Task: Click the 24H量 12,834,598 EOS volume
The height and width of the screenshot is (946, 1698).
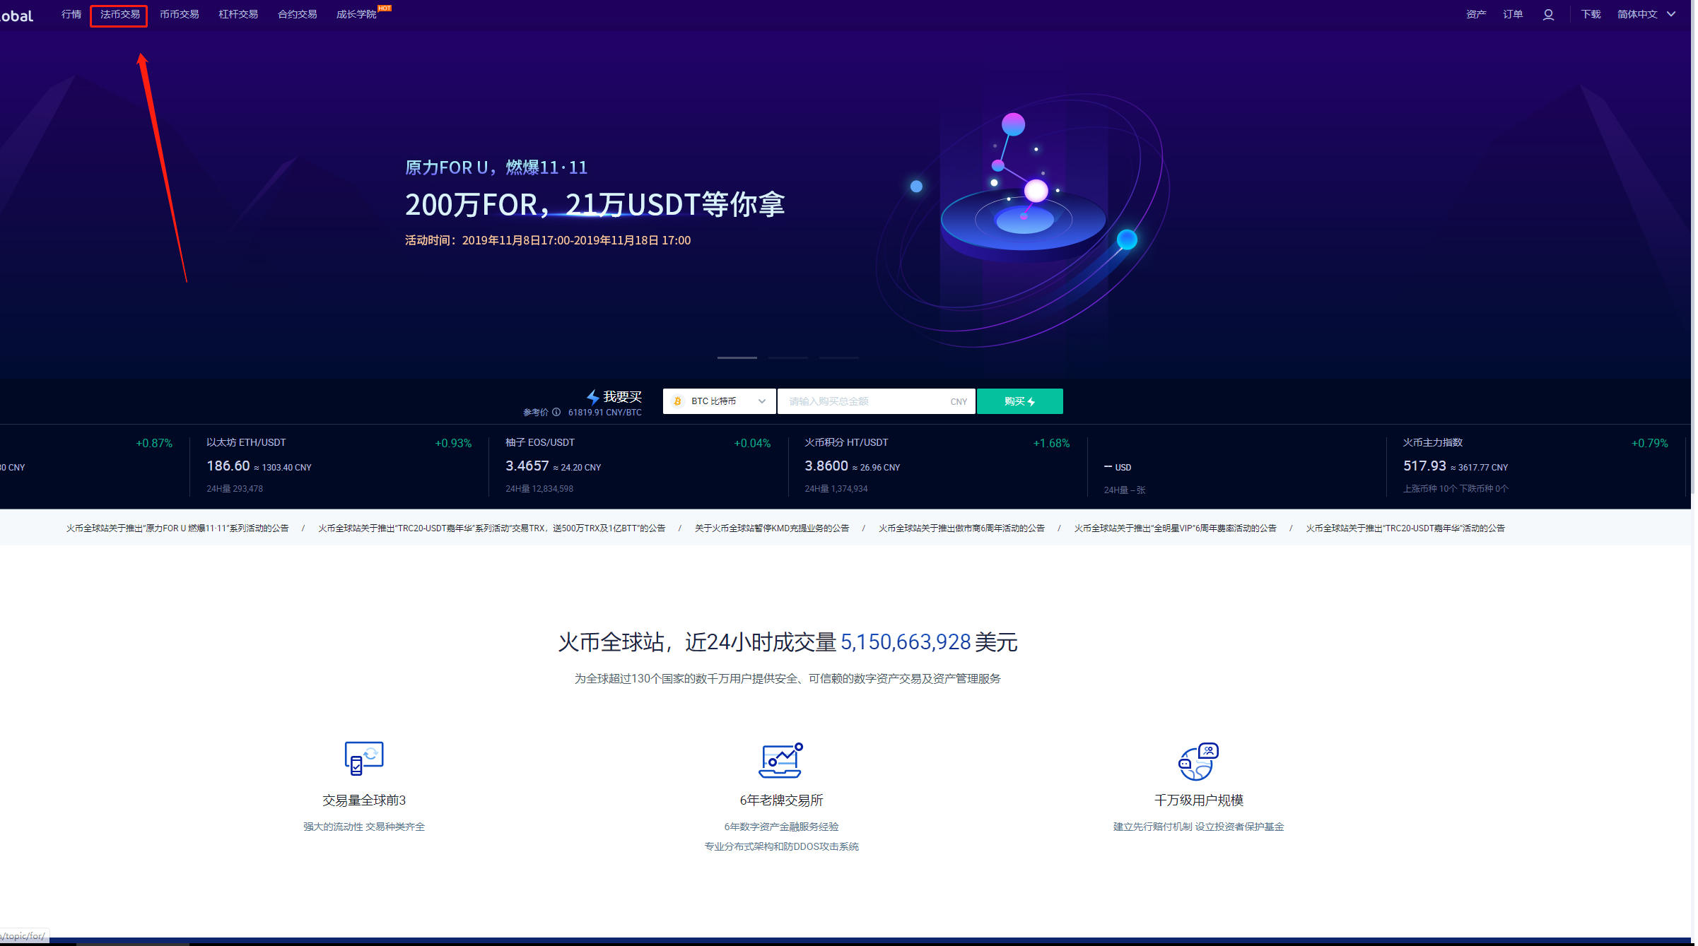Action: tap(539, 489)
